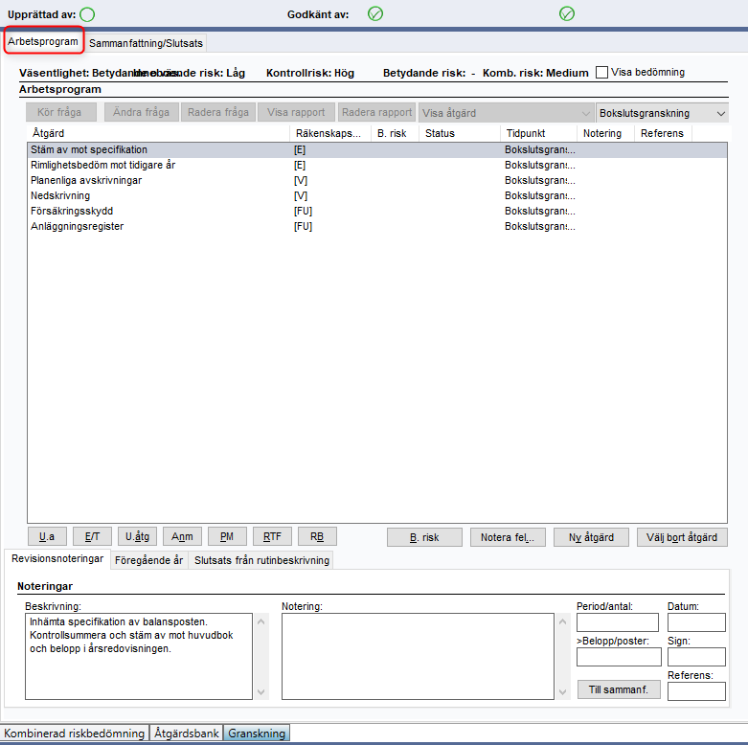Image resolution: width=748 pixels, height=745 pixels.
Task: Open Slutsats från rutinbeskrivning tab
Action: pyautogui.click(x=261, y=560)
